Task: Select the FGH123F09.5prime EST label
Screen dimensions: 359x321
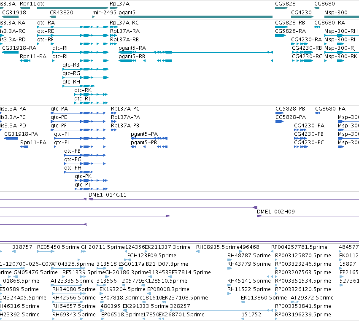Action: tap(152, 256)
